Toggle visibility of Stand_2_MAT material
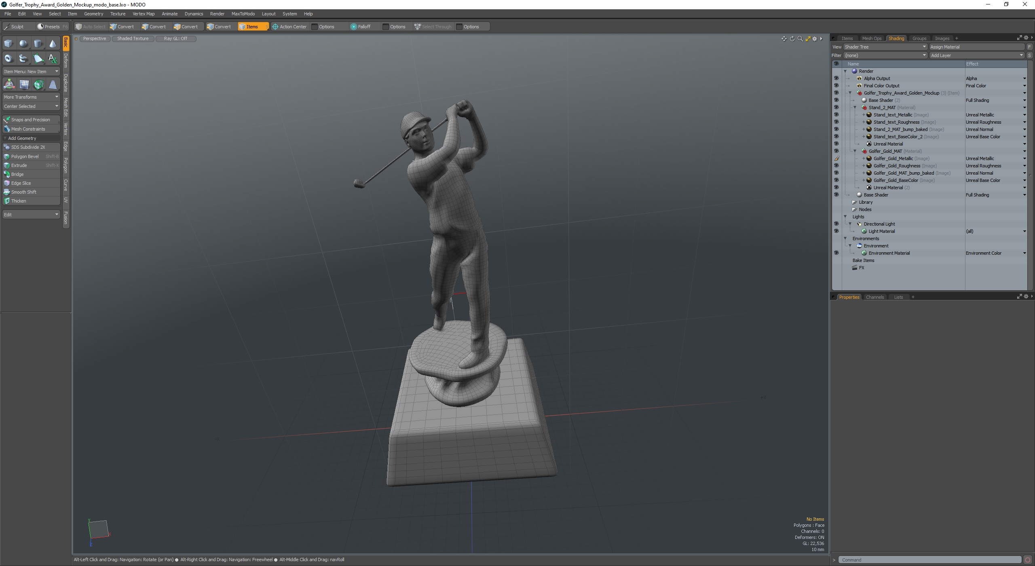The image size is (1035, 566). [x=836, y=108]
